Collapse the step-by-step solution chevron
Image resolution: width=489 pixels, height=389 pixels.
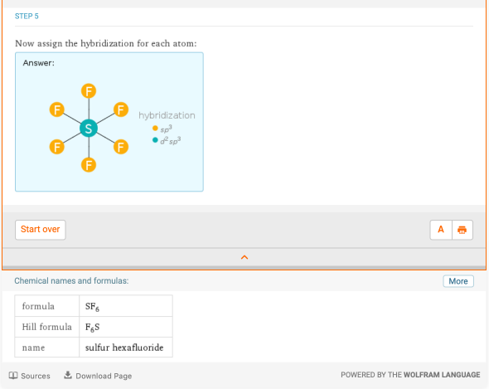(244, 258)
